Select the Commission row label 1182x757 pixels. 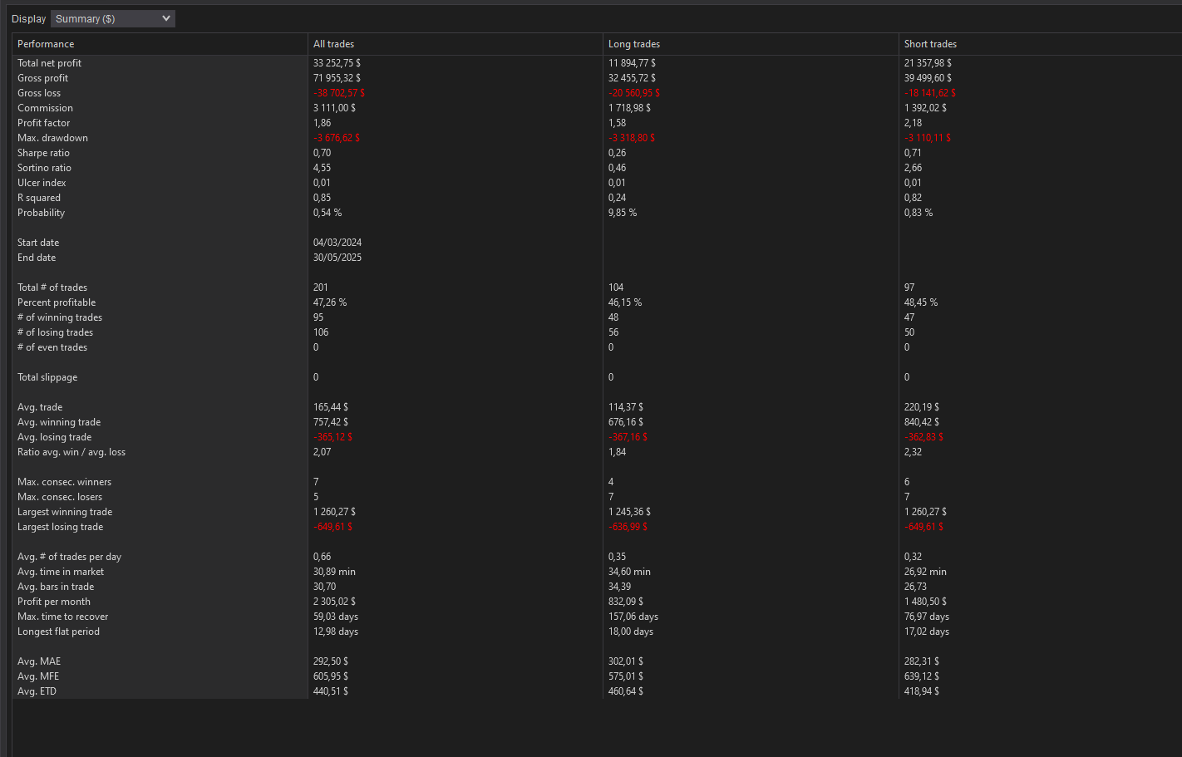[x=45, y=108]
